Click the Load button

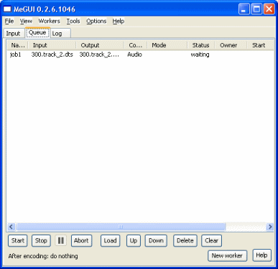(110, 240)
